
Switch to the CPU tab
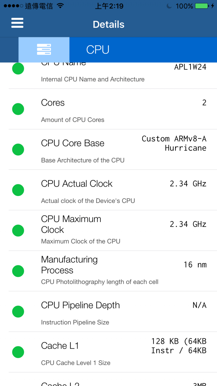[98, 49]
